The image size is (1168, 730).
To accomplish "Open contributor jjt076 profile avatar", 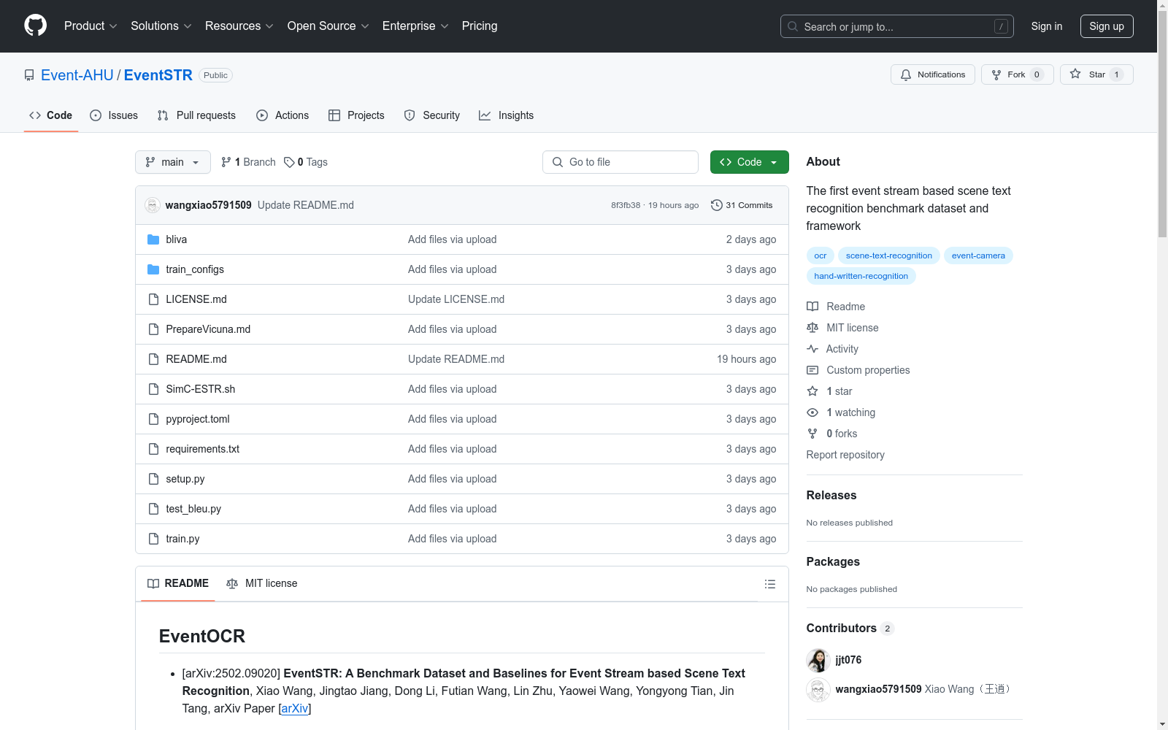I will click(x=818, y=660).
